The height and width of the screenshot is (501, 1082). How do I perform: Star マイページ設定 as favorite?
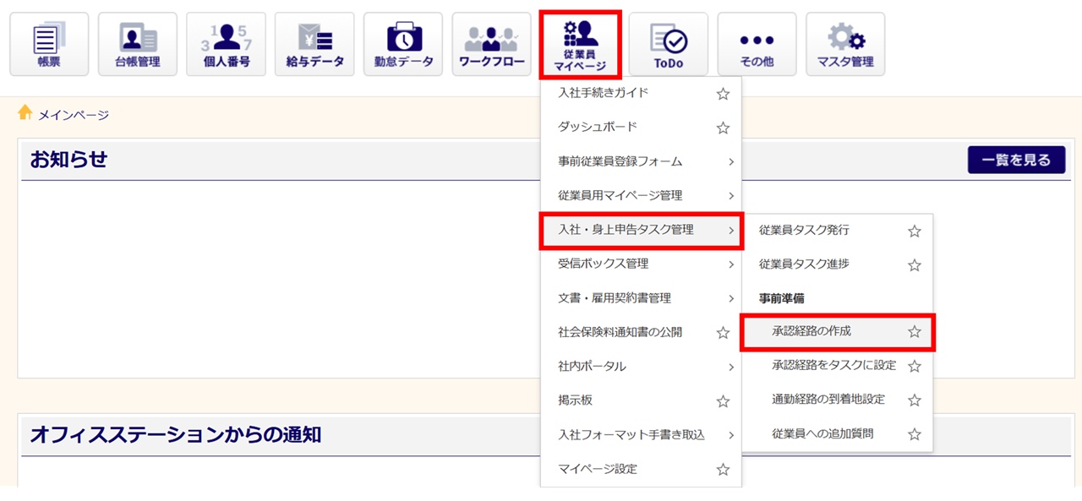pyautogui.click(x=723, y=470)
